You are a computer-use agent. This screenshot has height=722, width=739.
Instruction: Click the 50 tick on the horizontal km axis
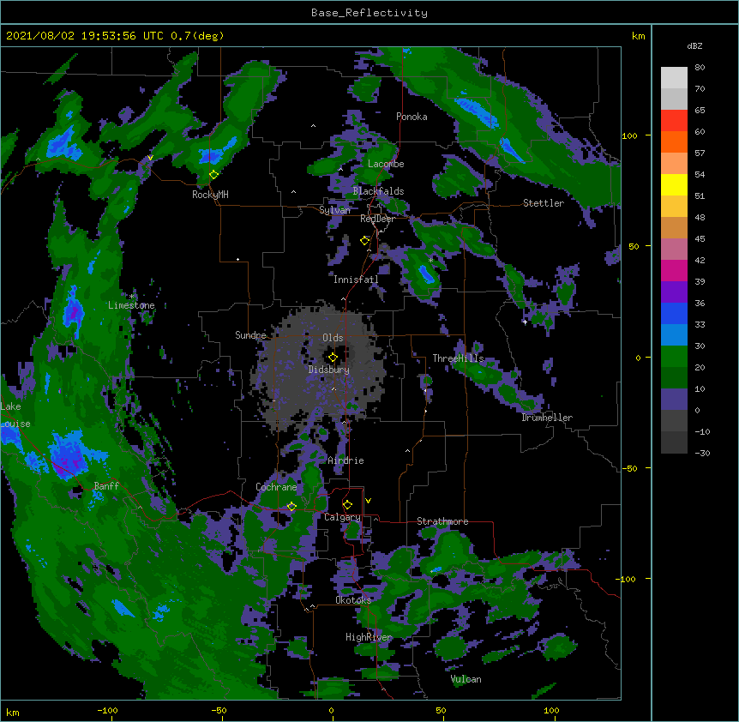(441, 710)
